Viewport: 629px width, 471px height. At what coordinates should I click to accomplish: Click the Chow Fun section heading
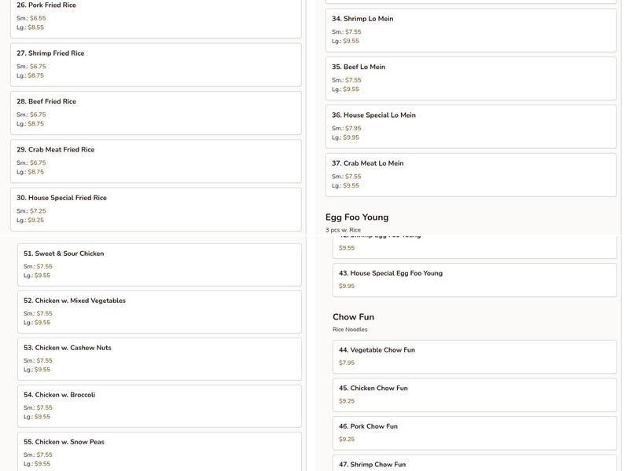pos(353,317)
